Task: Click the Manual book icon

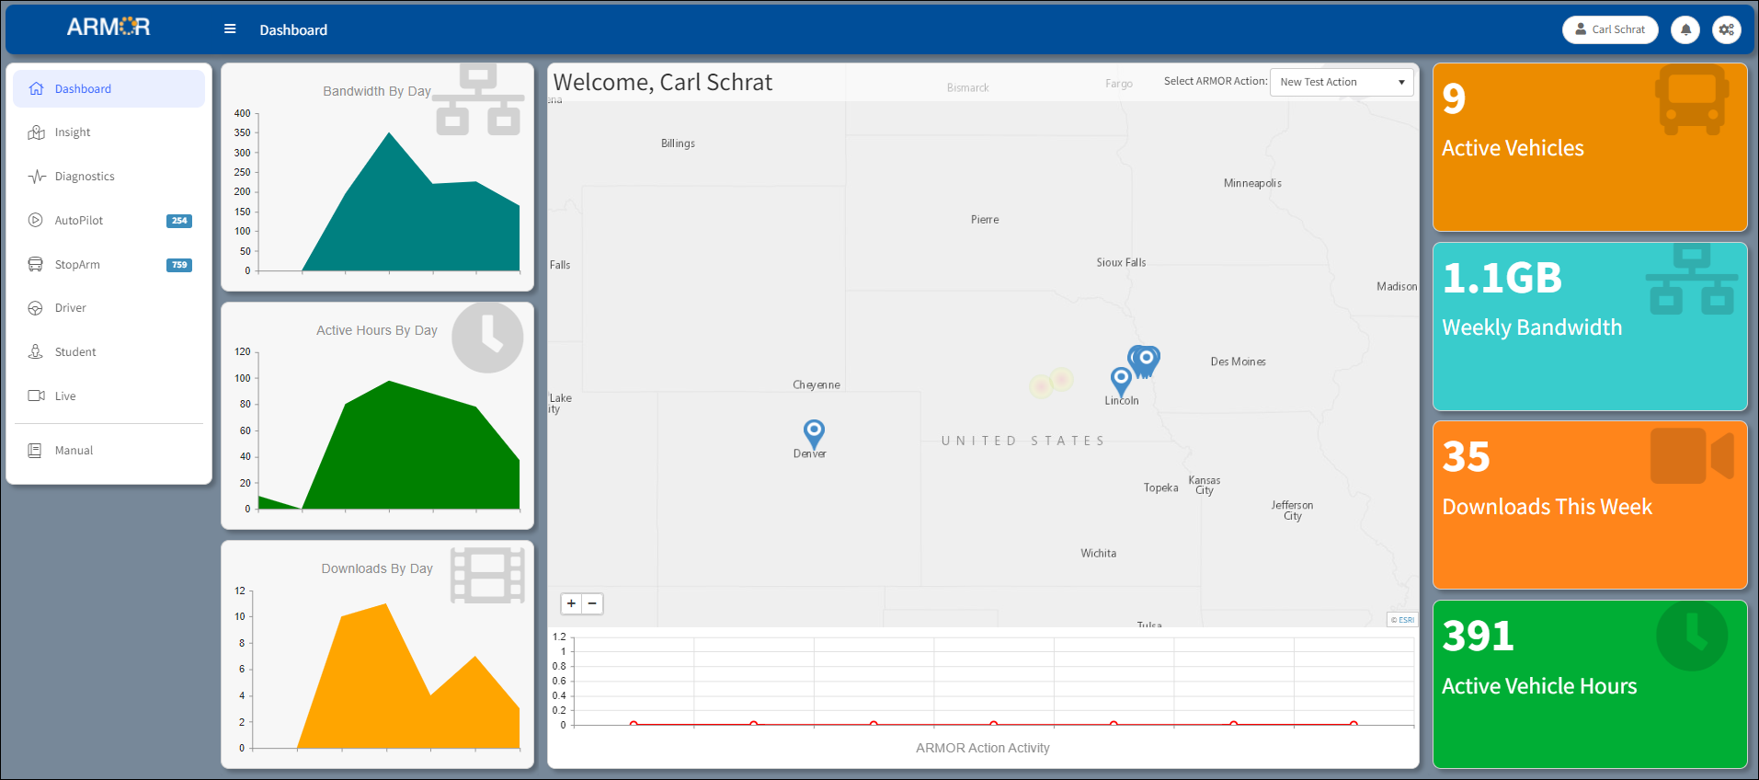Action: click(x=35, y=451)
